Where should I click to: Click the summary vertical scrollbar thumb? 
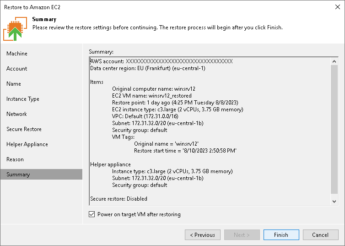[x=334, y=130]
